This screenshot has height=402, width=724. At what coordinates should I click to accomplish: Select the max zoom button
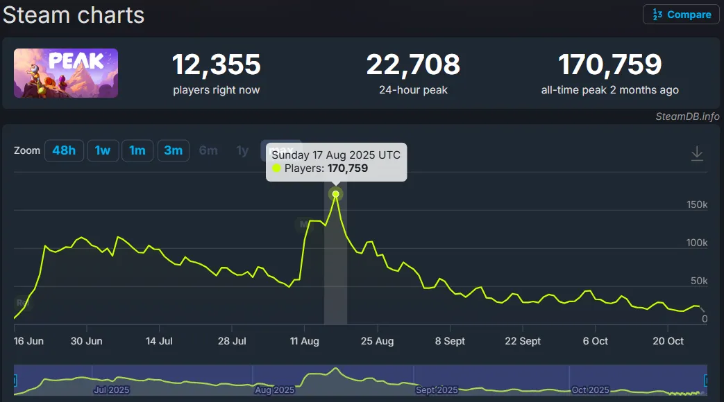[x=281, y=150]
